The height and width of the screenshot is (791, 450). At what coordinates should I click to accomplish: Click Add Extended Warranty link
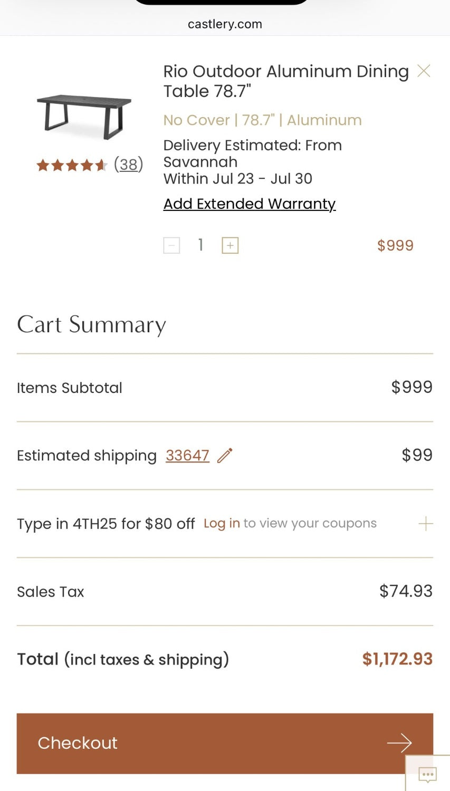(x=250, y=204)
